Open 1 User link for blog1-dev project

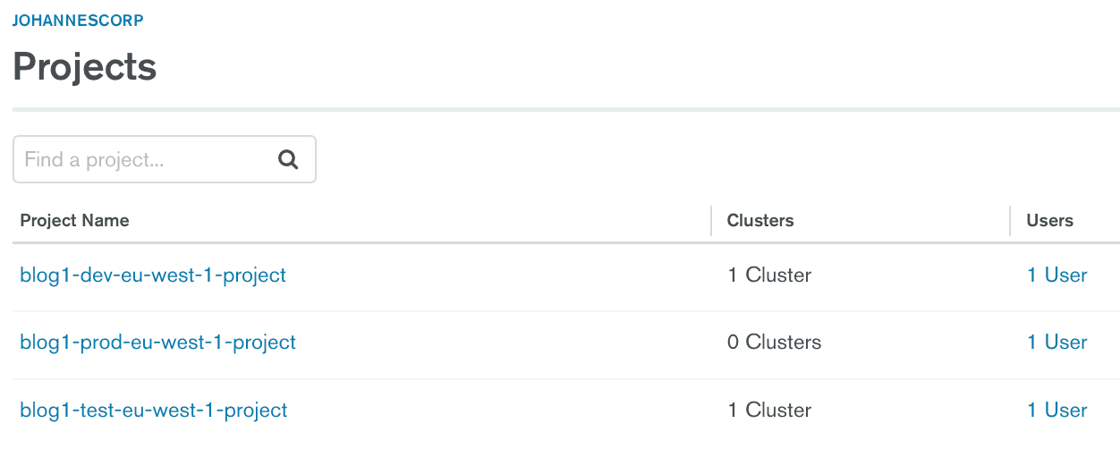tap(1056, 275)
